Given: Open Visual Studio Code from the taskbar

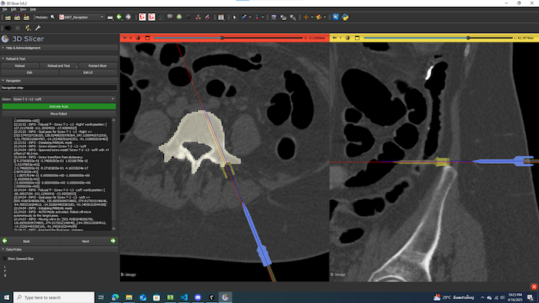Looking at the screenshot, I should pyautogui.click(x=184, y=297).
